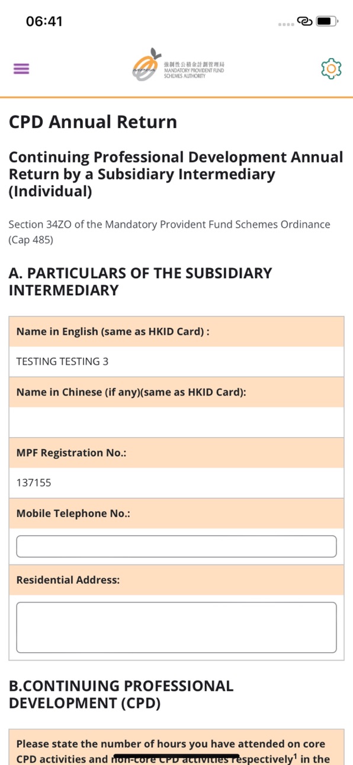
Task: Tap the Residential Address label
Action: [x=68, y=580]
